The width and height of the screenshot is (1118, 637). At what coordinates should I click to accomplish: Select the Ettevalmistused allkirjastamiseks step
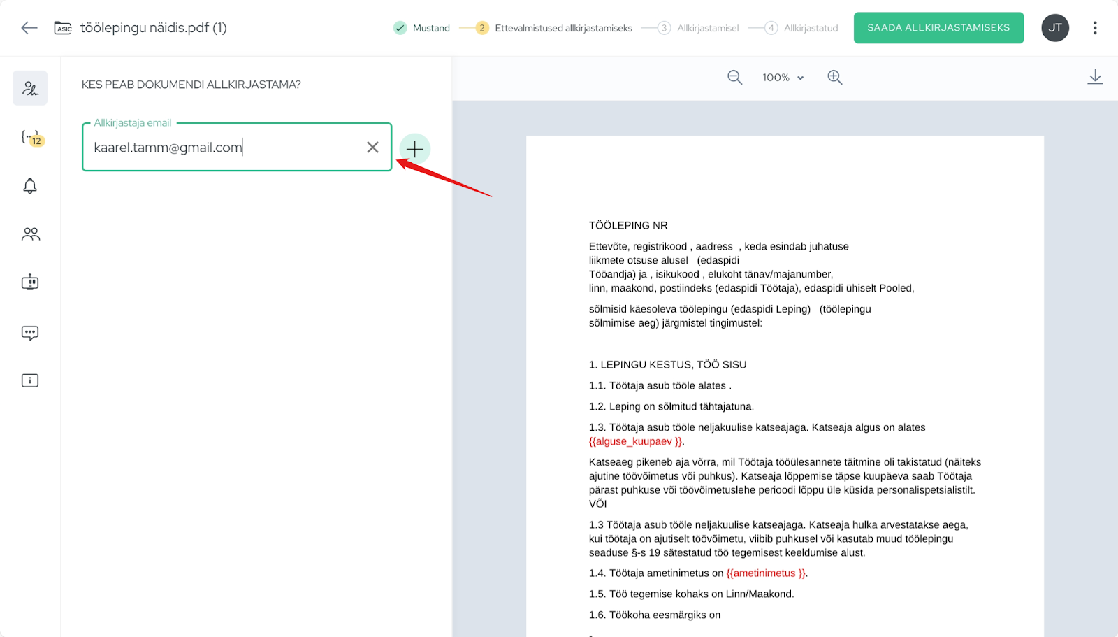coord(555,28)
